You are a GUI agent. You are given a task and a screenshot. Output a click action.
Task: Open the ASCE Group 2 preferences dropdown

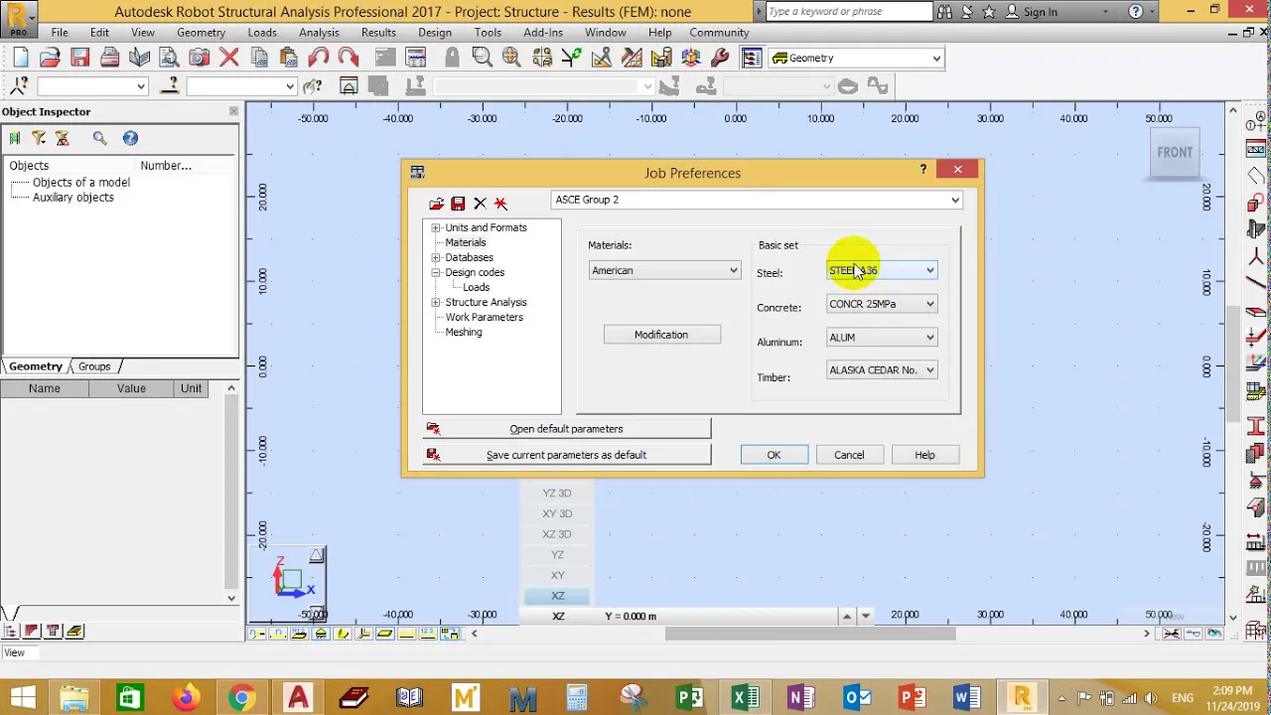[x=757, y=200]
